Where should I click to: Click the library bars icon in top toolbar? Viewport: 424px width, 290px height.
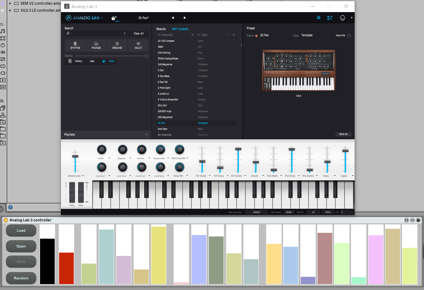(x=318, y=18)
